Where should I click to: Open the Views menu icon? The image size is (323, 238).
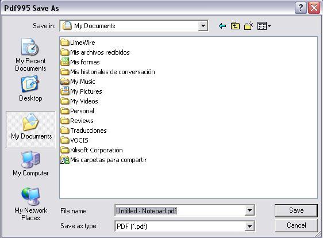pos(264,26)
